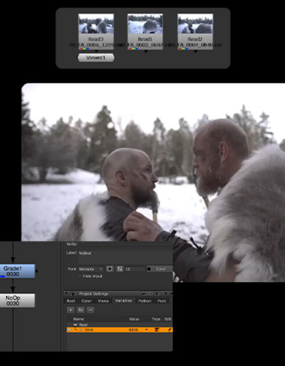Viewport: 285px width, 366px height.
Task: Click the Value column header
Action: (x=134, y=319)
